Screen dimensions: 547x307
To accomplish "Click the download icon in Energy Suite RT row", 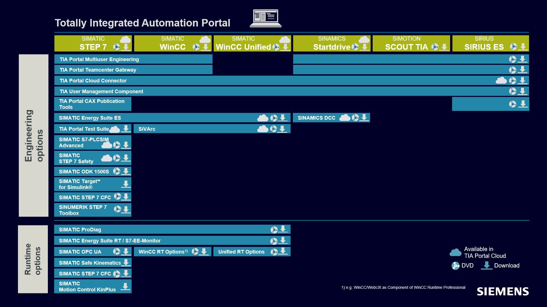I will coord(283,241).
